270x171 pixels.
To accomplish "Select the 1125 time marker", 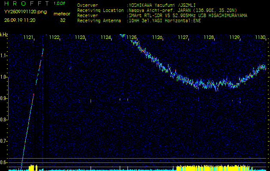I will click(x=131, y=38).
